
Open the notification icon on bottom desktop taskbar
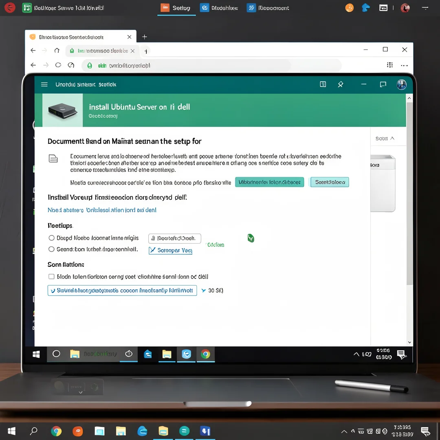425,431
